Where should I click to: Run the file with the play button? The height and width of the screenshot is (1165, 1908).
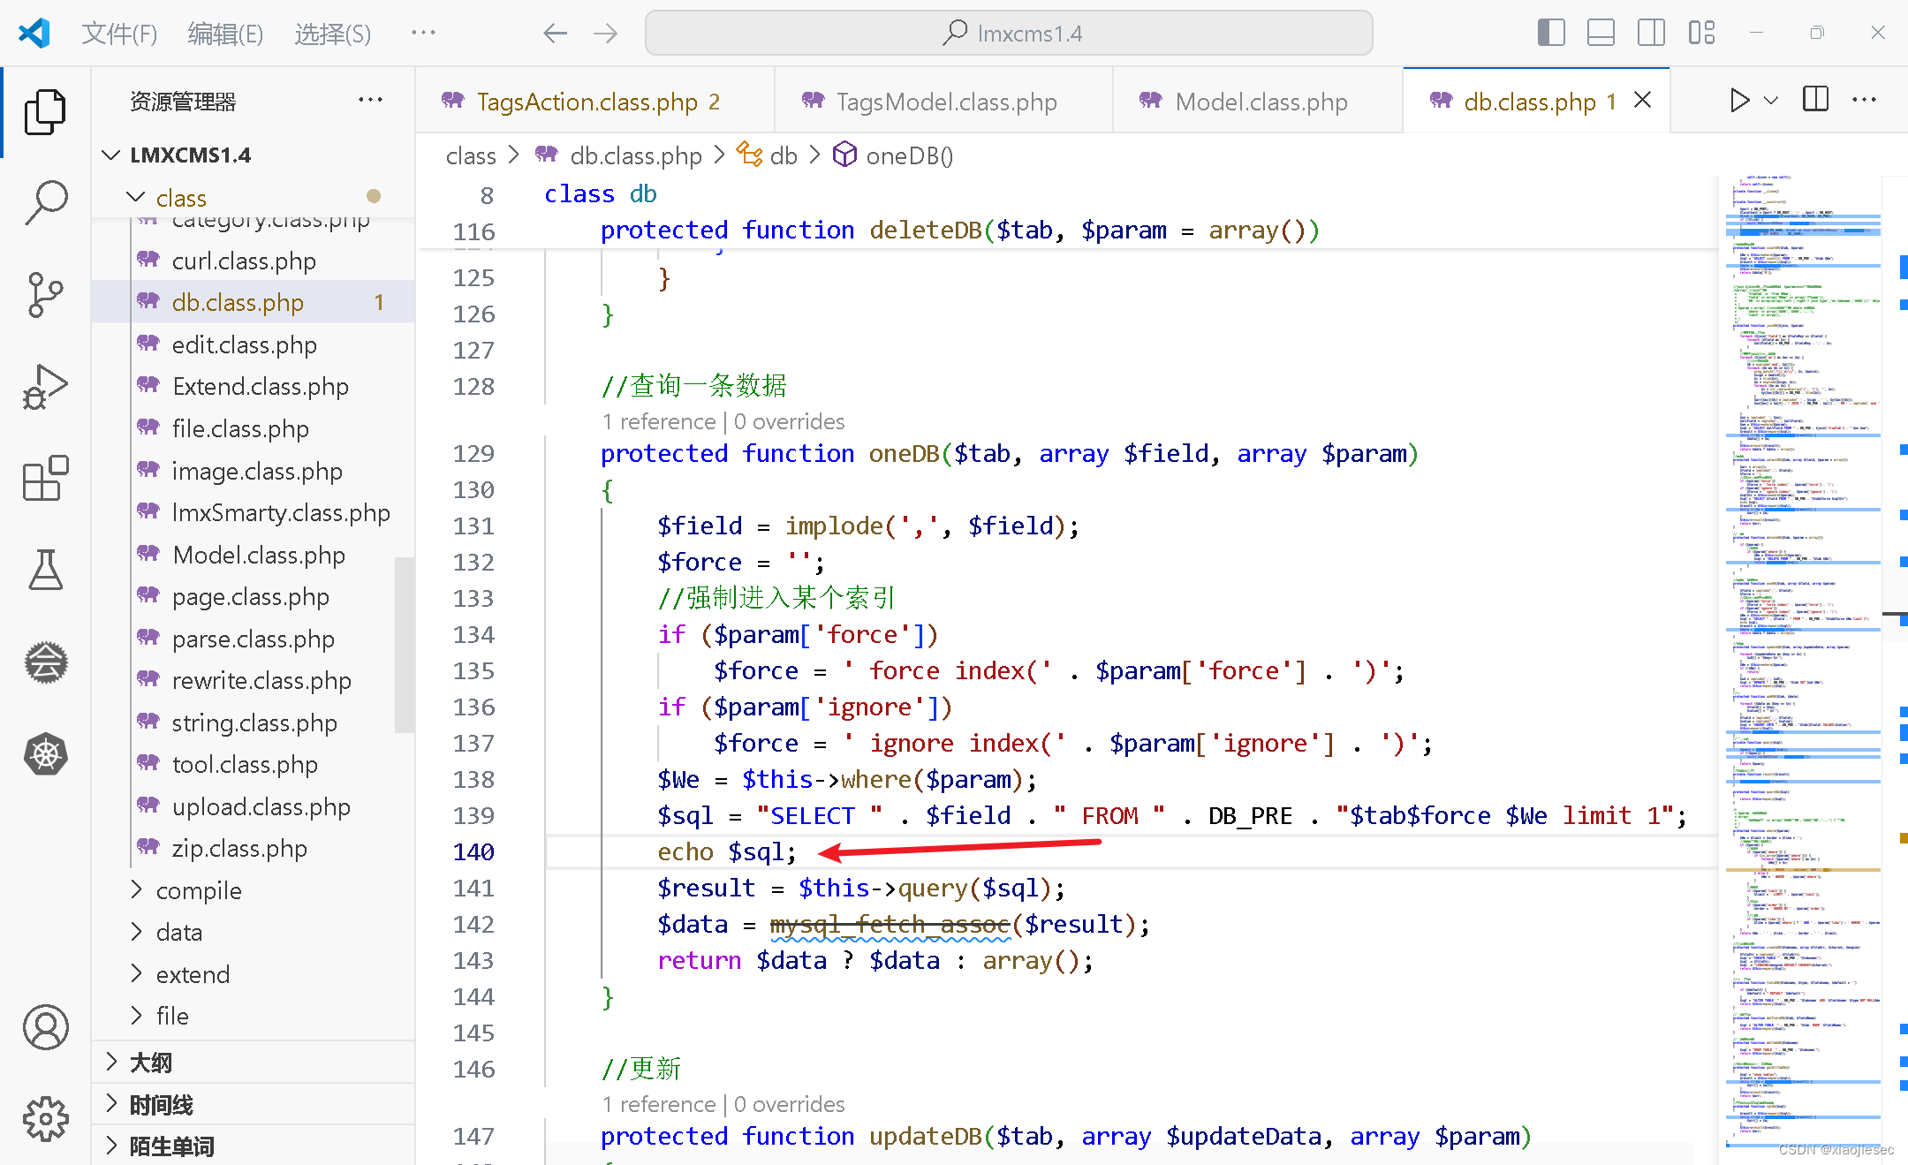pyautogui.click(x=1738, y=100)
